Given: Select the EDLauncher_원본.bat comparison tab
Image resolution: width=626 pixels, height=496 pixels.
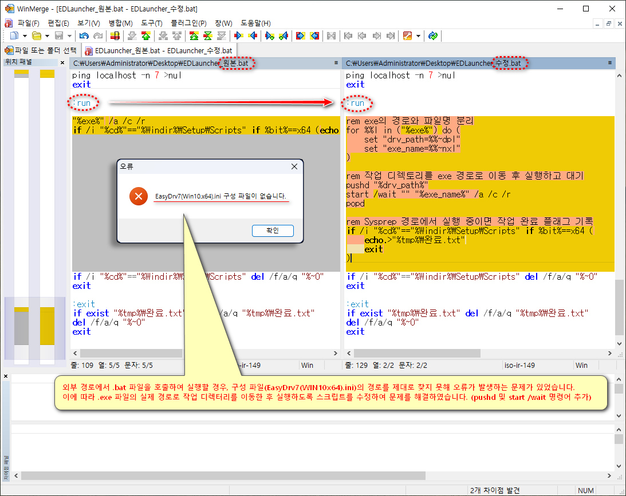Looking at the screenshot, I should click(x=159, y=50).
